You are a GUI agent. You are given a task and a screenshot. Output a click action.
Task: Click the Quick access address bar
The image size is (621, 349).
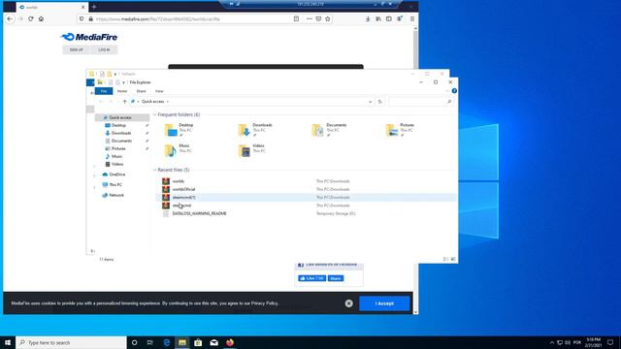point(251,102)
